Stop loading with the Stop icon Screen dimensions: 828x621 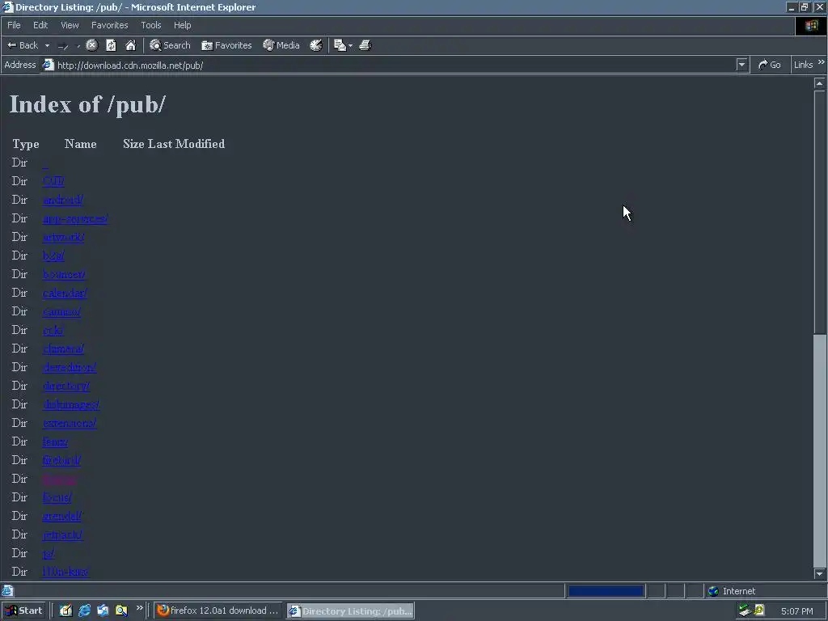tap(92, 45)
